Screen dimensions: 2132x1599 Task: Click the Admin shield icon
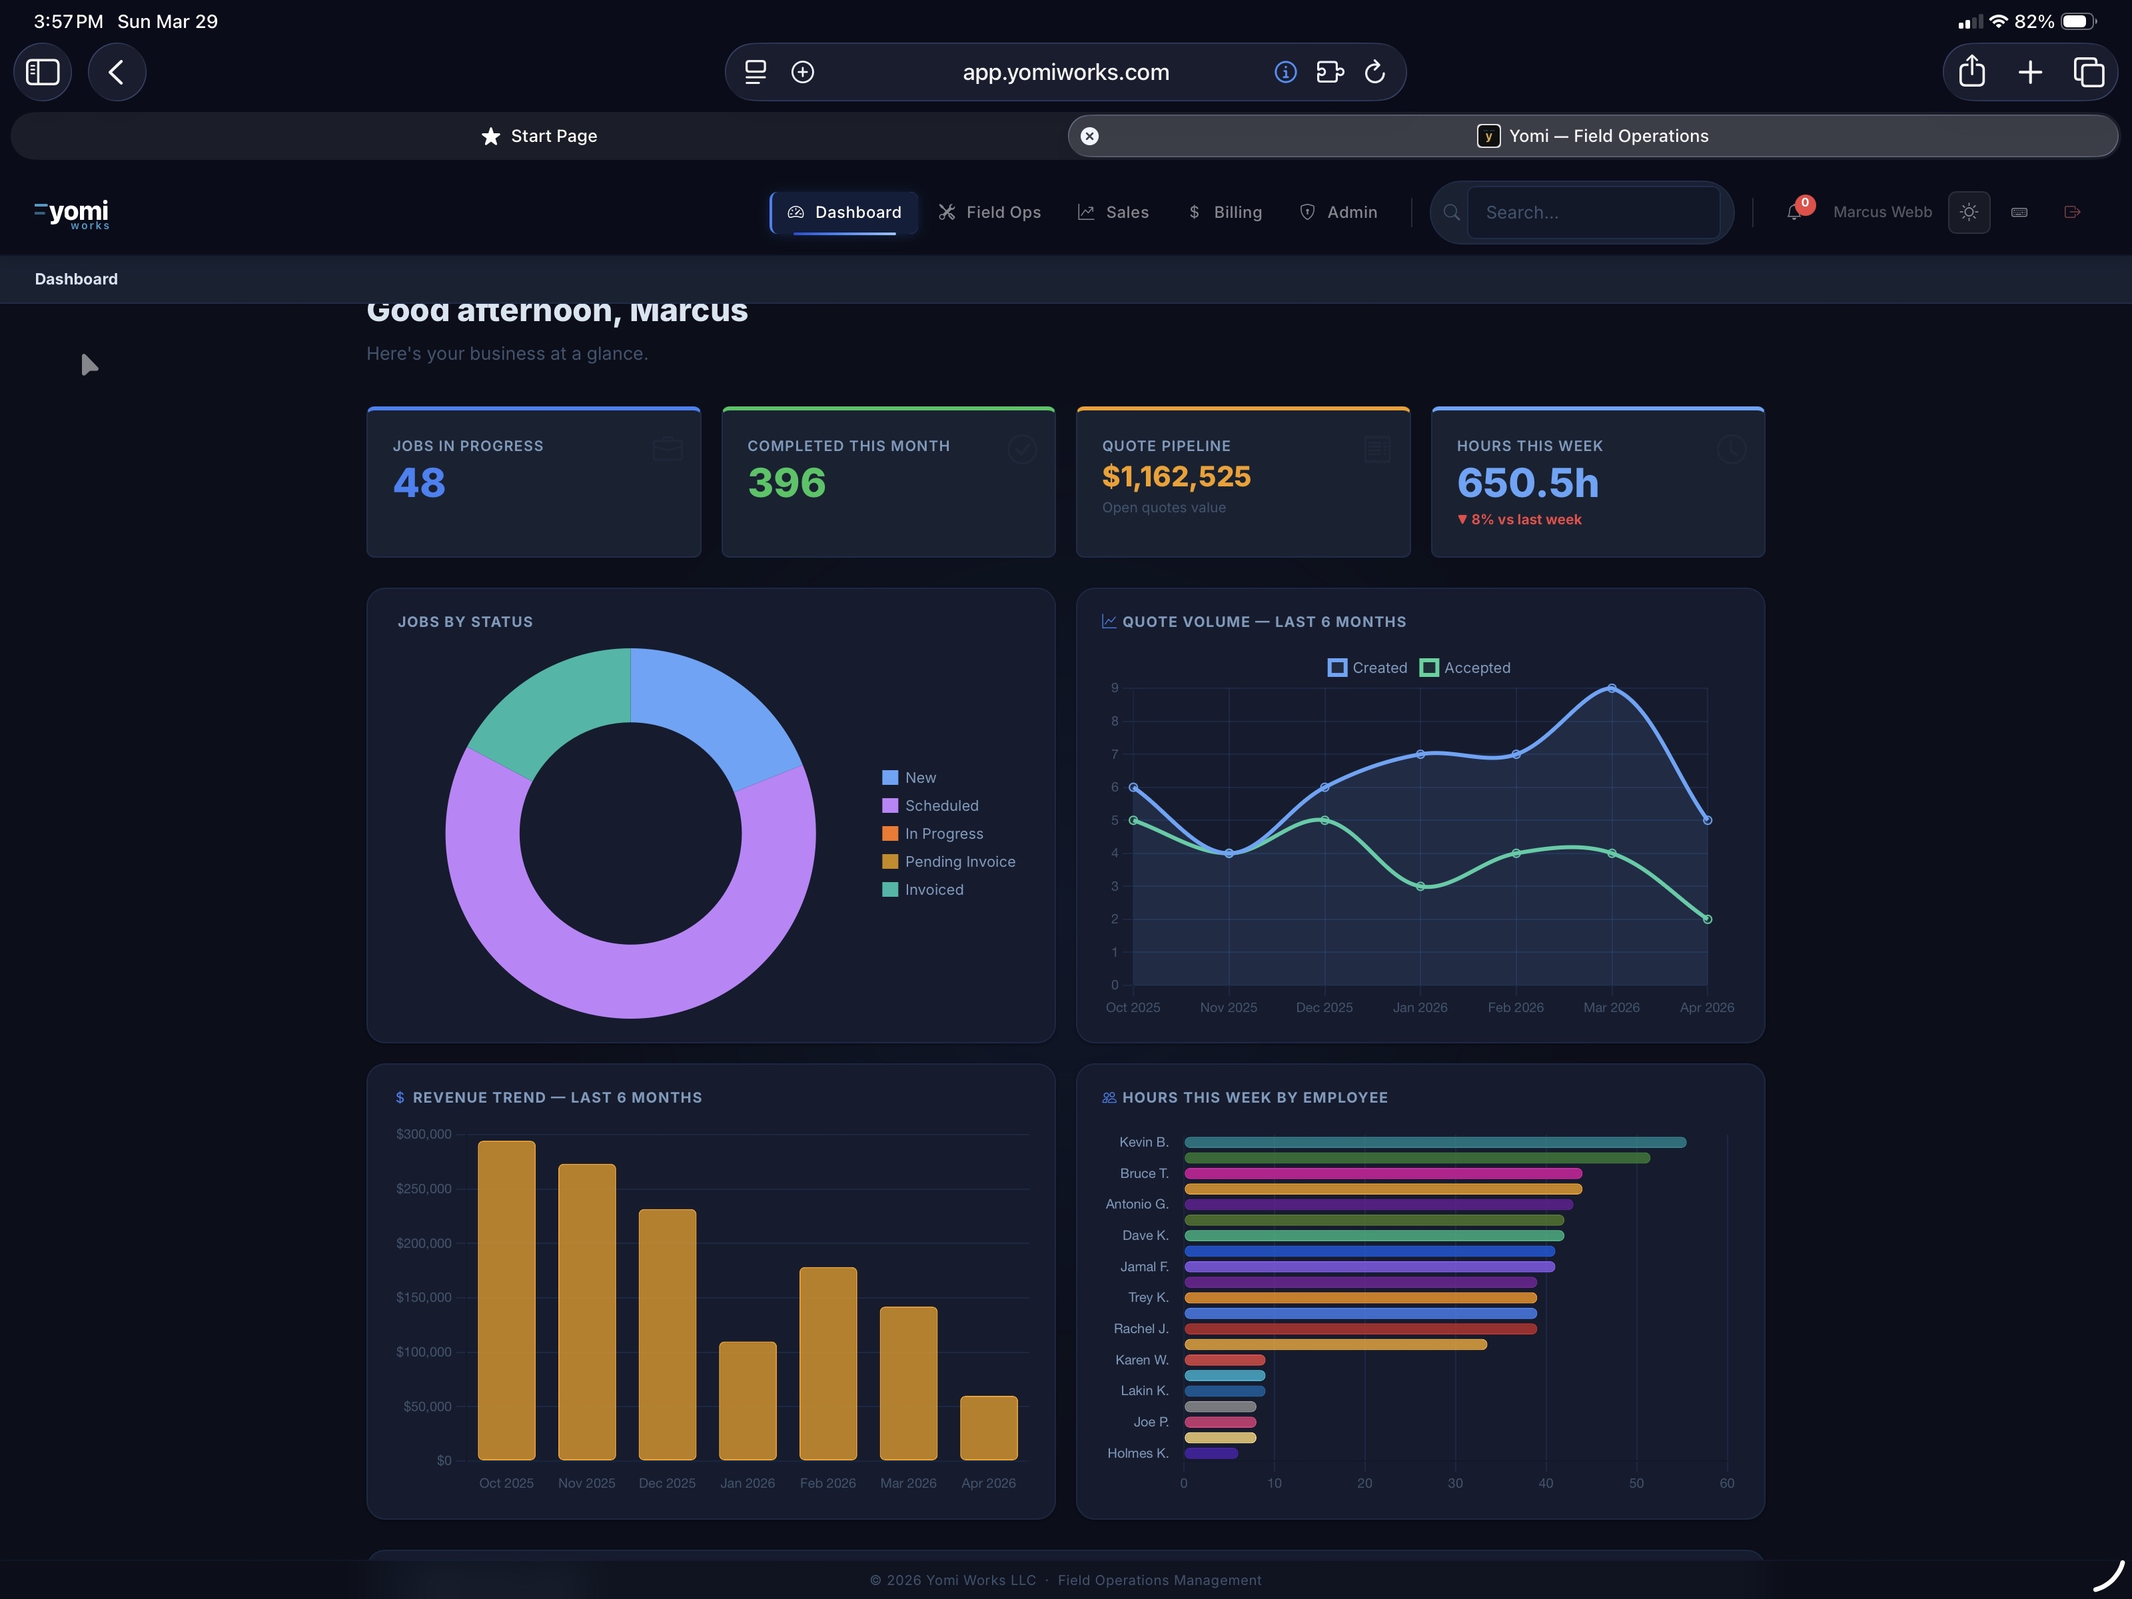[1308, 212]
